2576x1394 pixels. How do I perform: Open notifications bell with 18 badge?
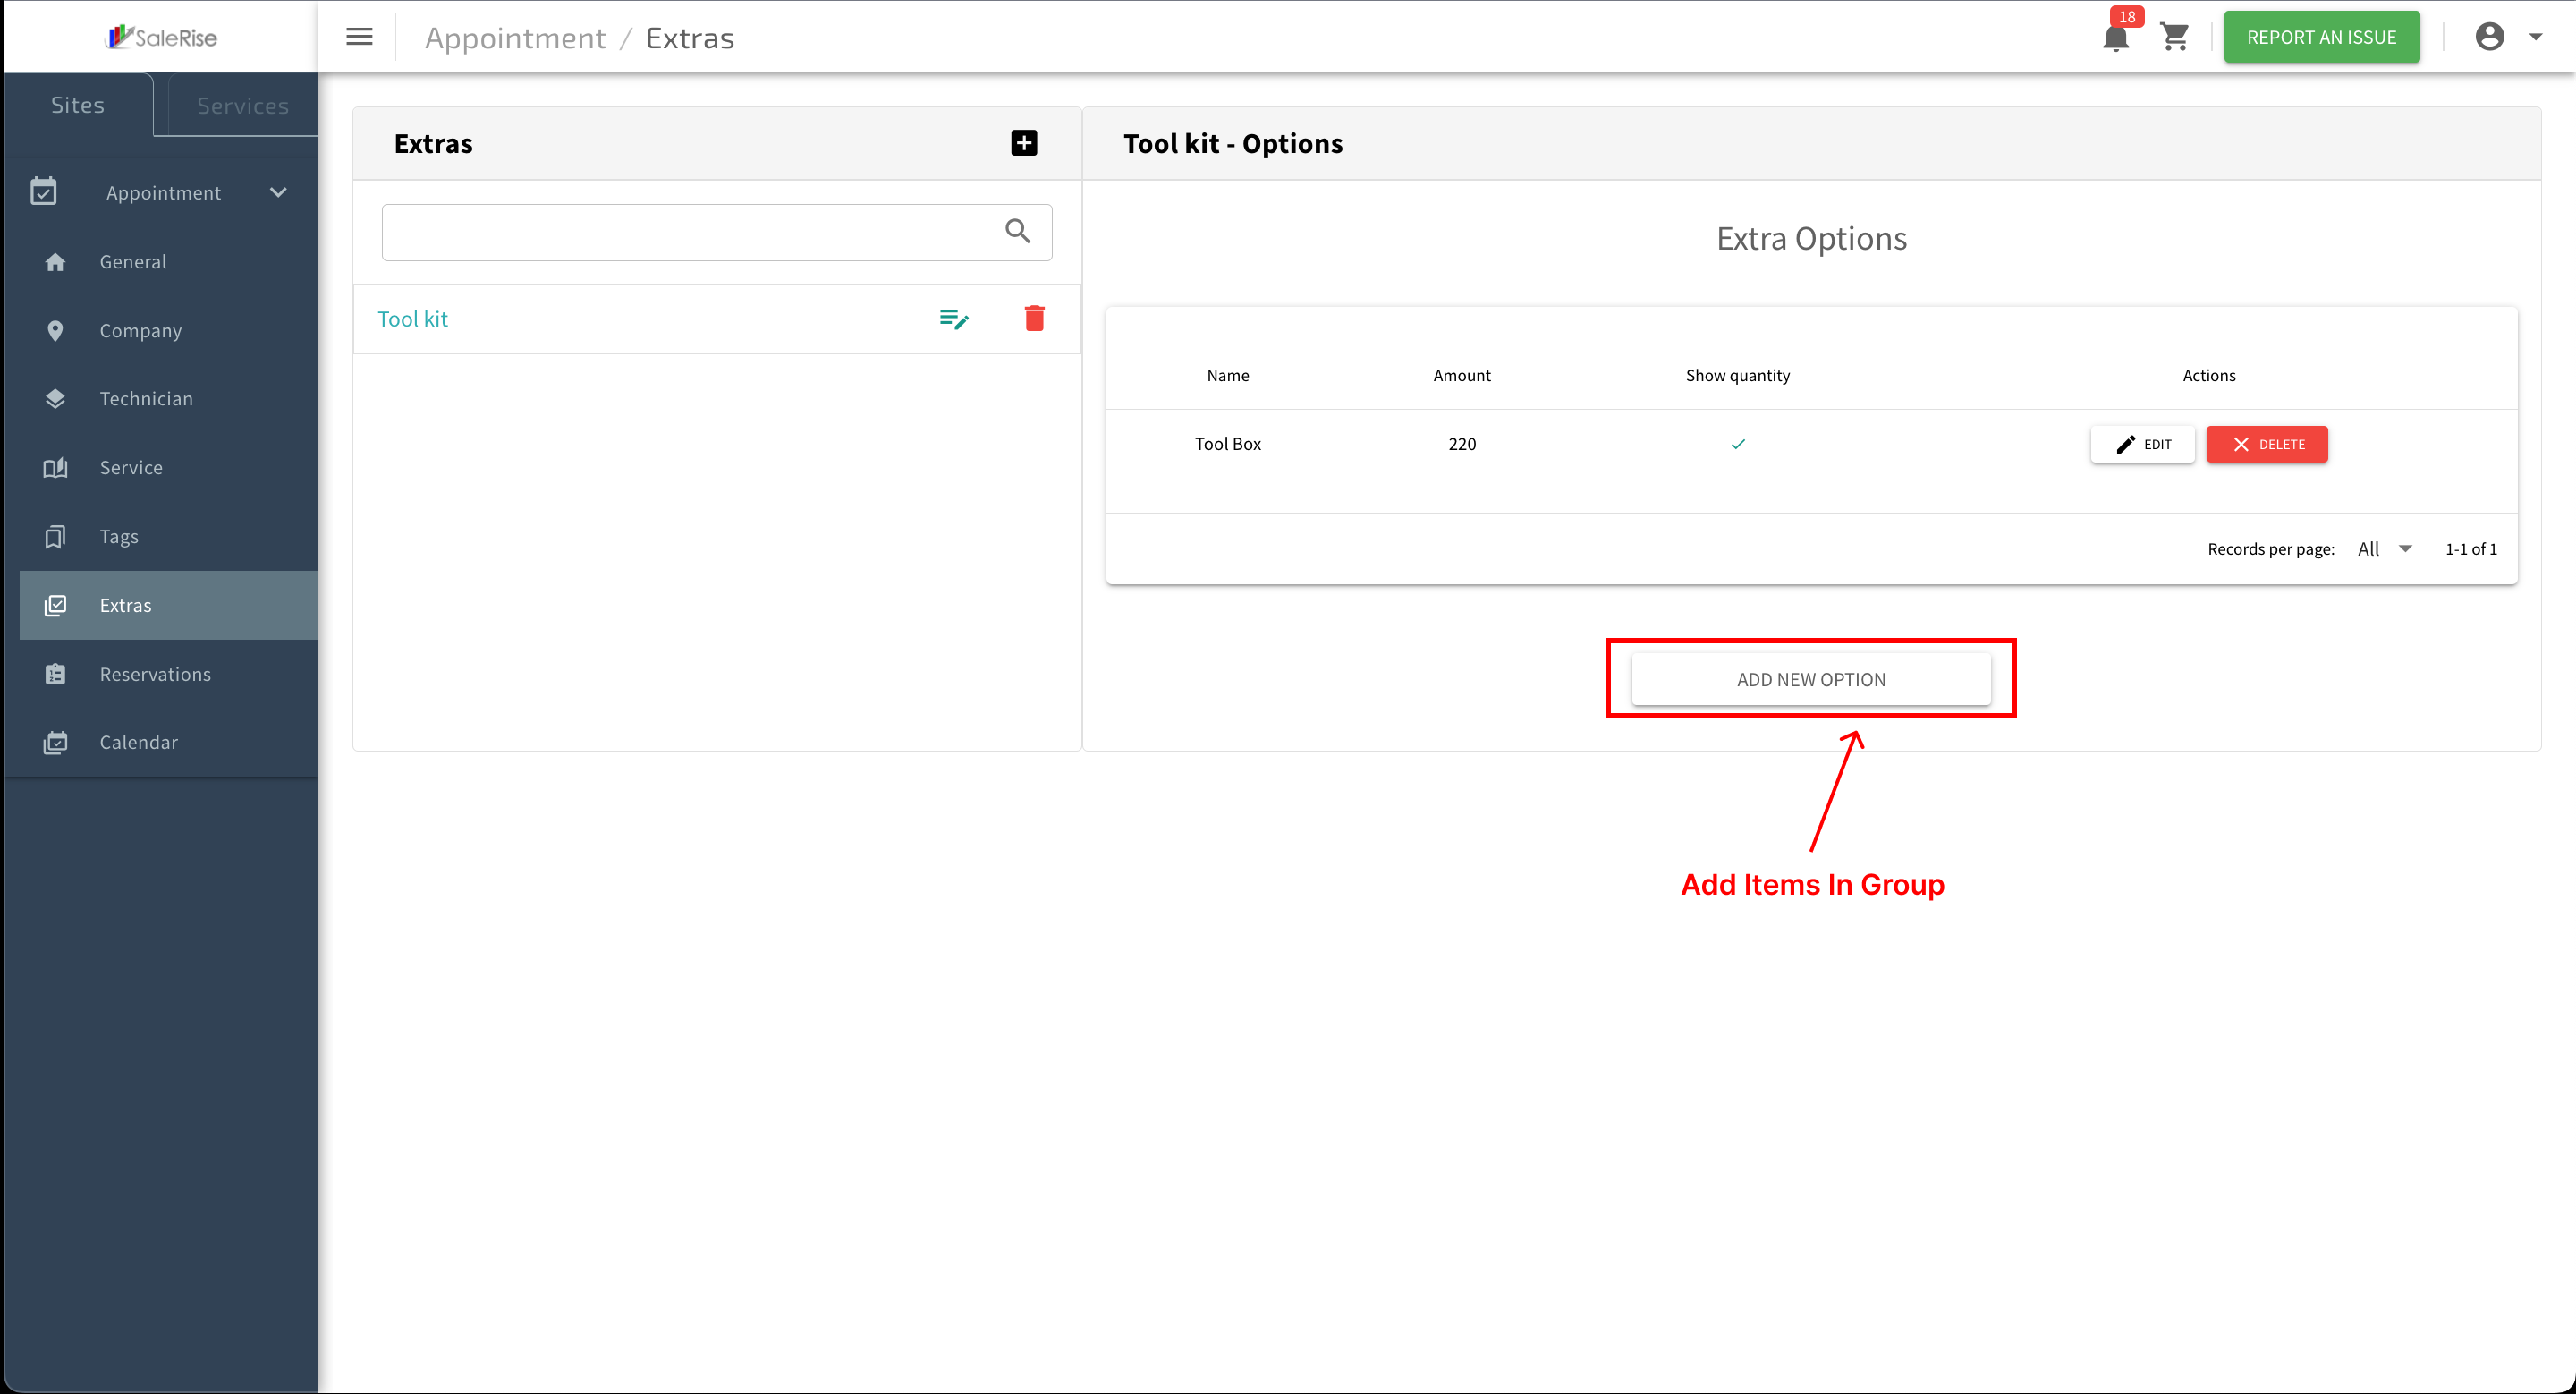[2116, 37]
